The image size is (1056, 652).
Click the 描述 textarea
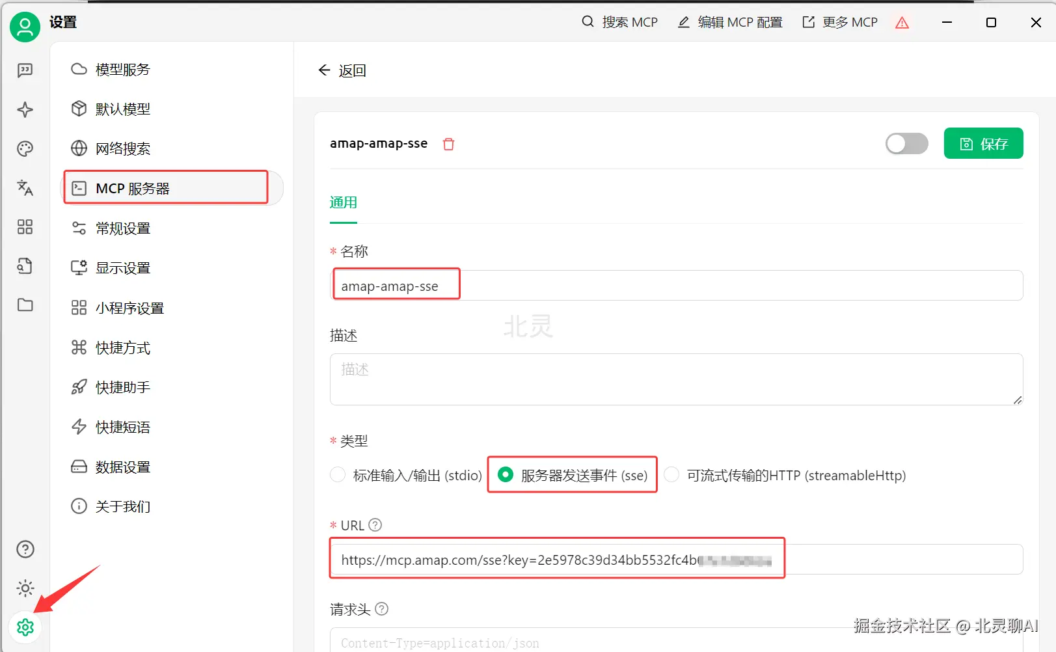coord(676,379)
